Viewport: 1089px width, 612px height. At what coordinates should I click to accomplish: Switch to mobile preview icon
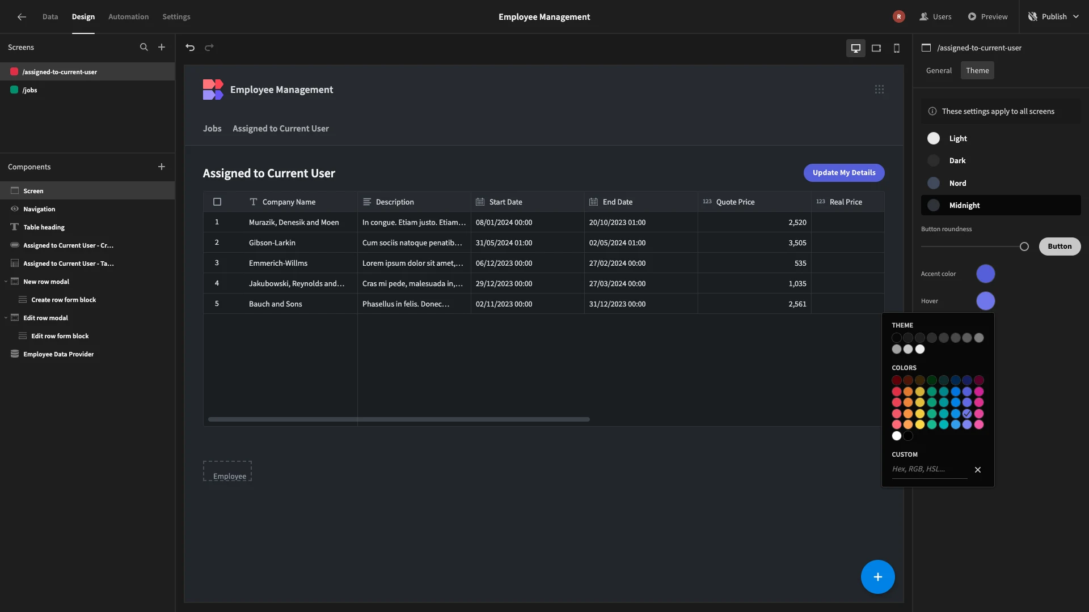(897, 48)
